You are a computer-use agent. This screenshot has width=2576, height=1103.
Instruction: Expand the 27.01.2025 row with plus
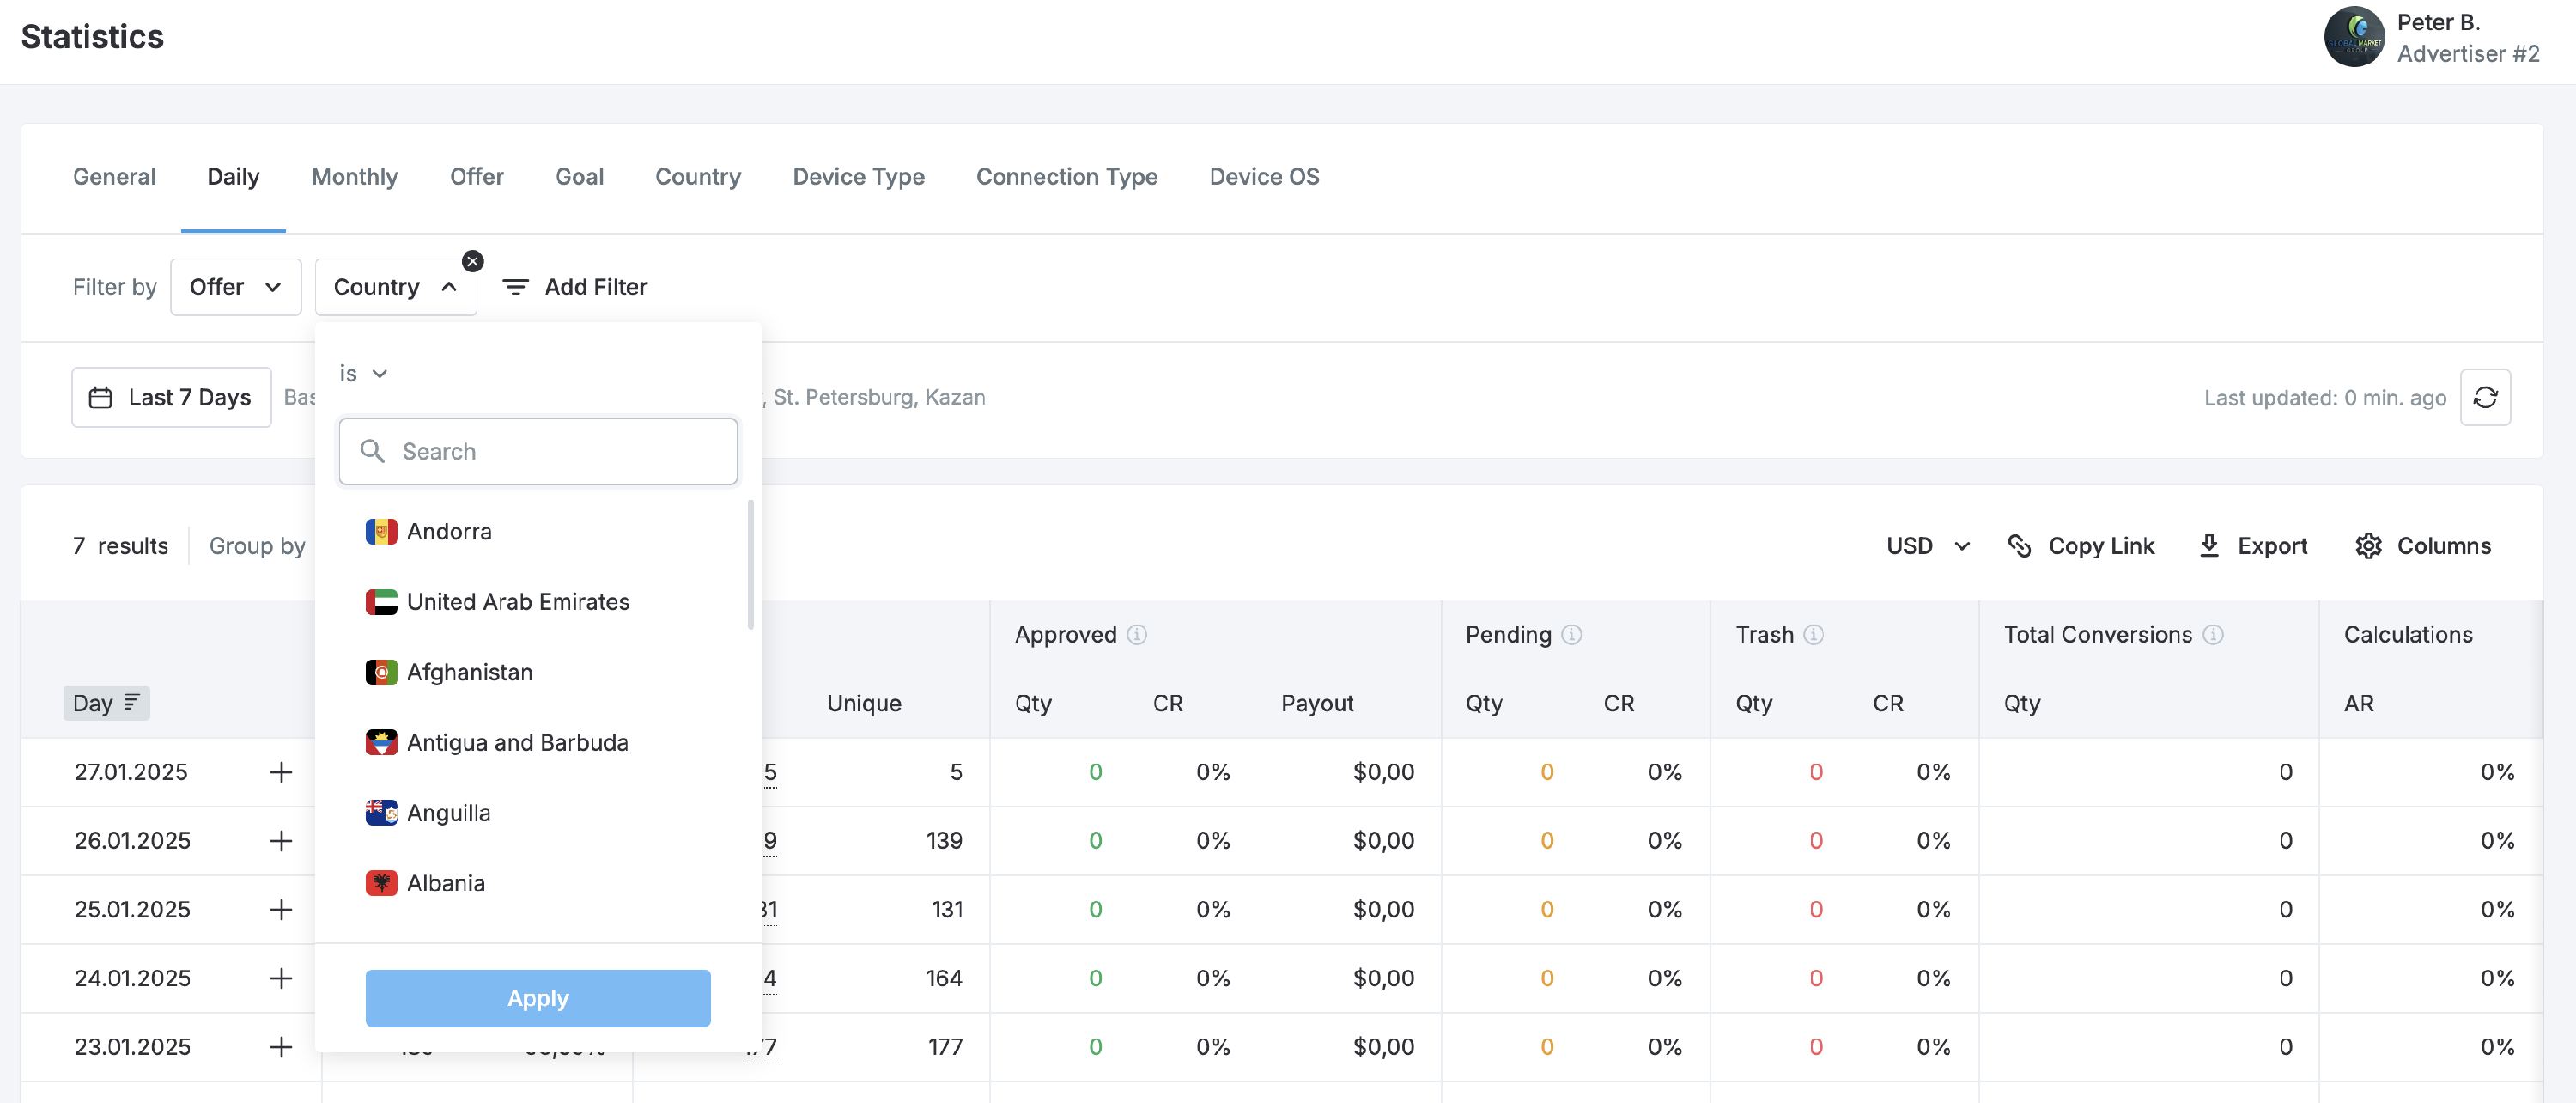[281, 772]
